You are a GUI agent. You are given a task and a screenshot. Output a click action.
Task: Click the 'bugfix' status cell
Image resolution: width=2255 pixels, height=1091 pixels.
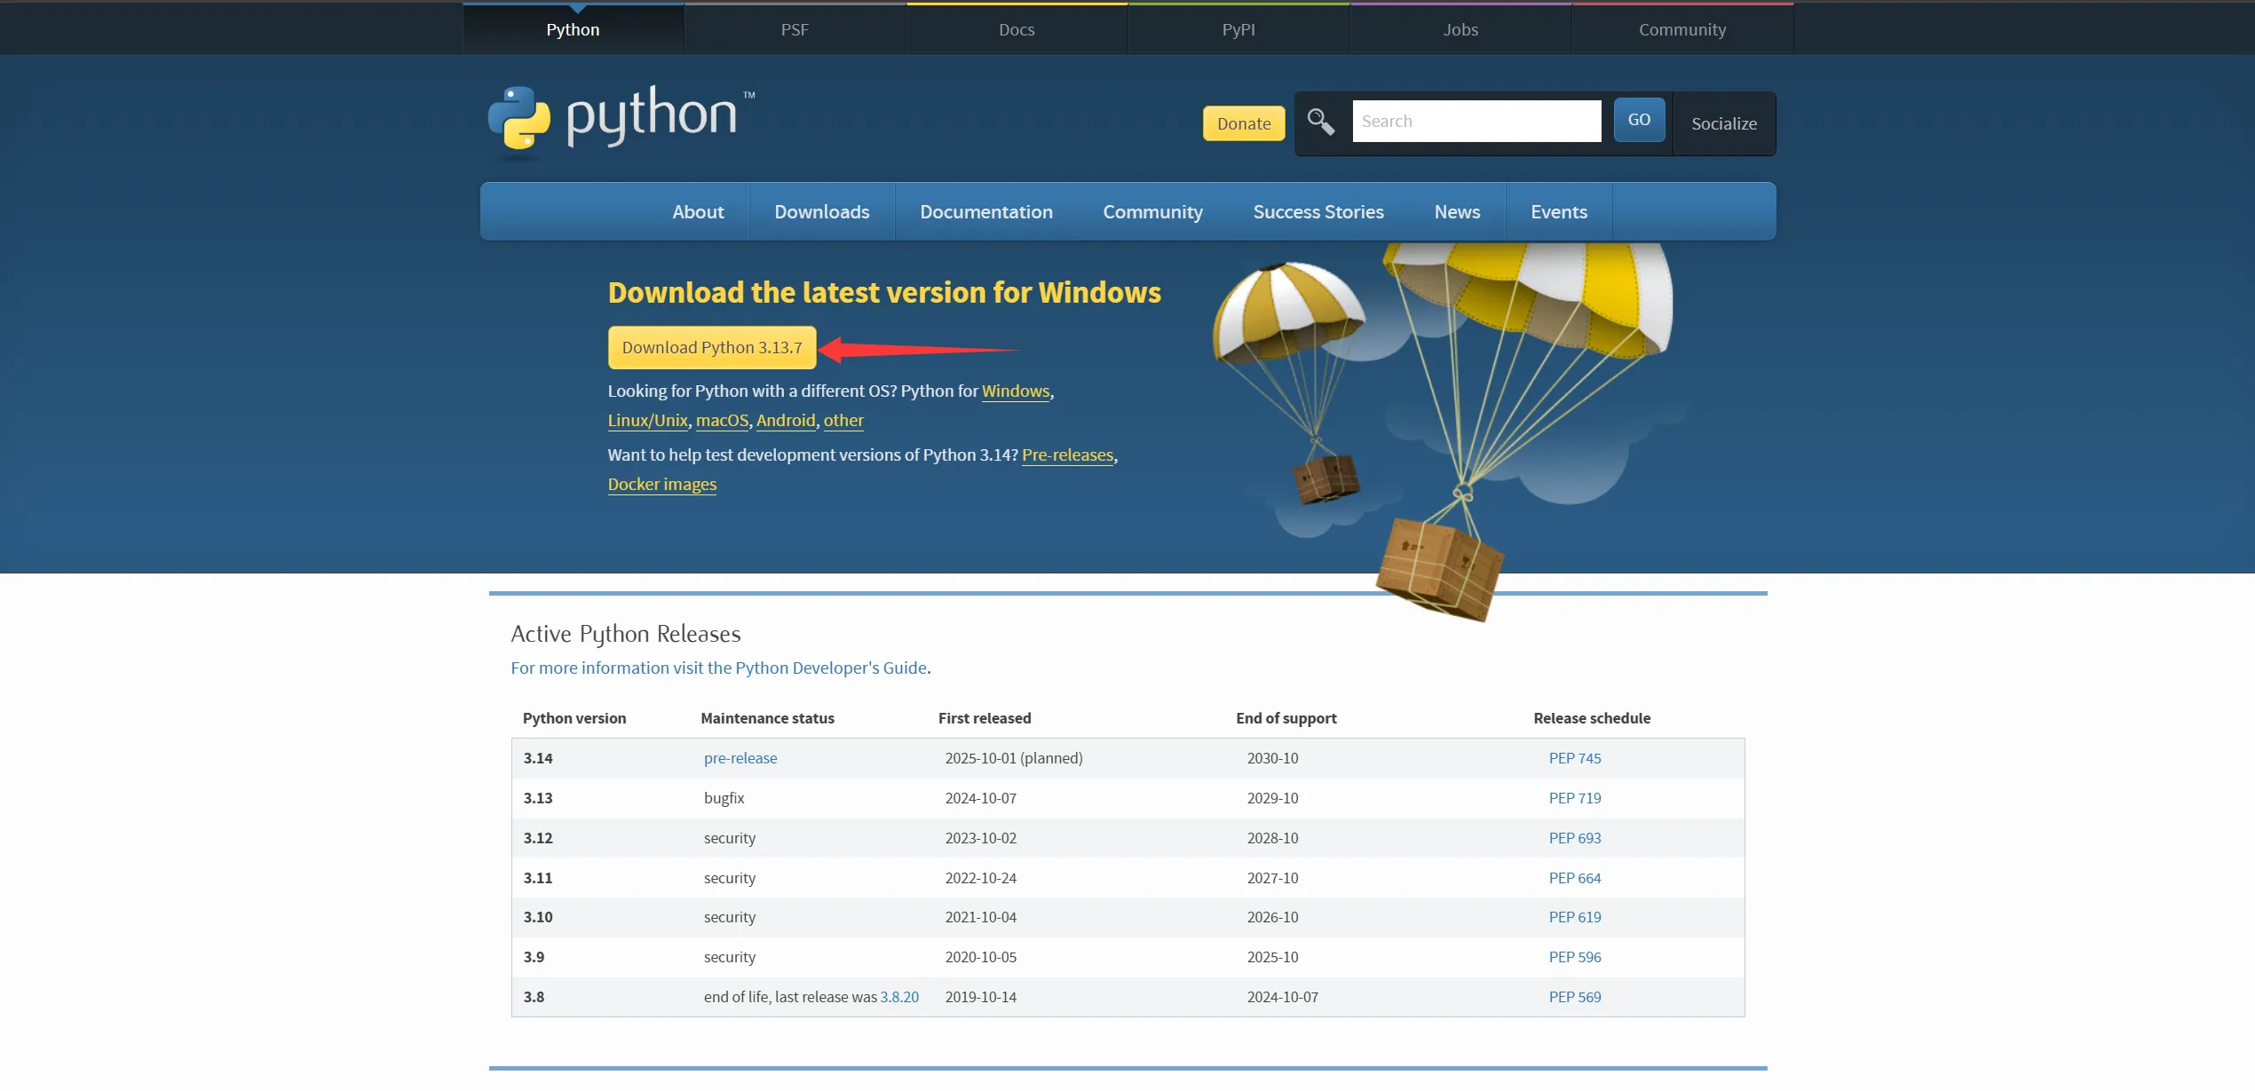724,798
